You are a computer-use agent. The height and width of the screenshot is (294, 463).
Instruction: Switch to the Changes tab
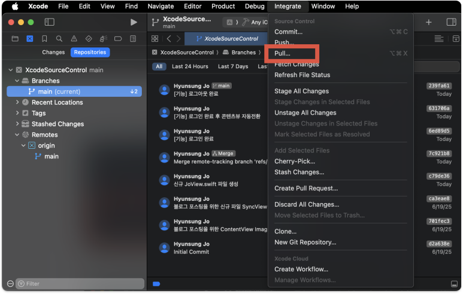coord(53,52)
